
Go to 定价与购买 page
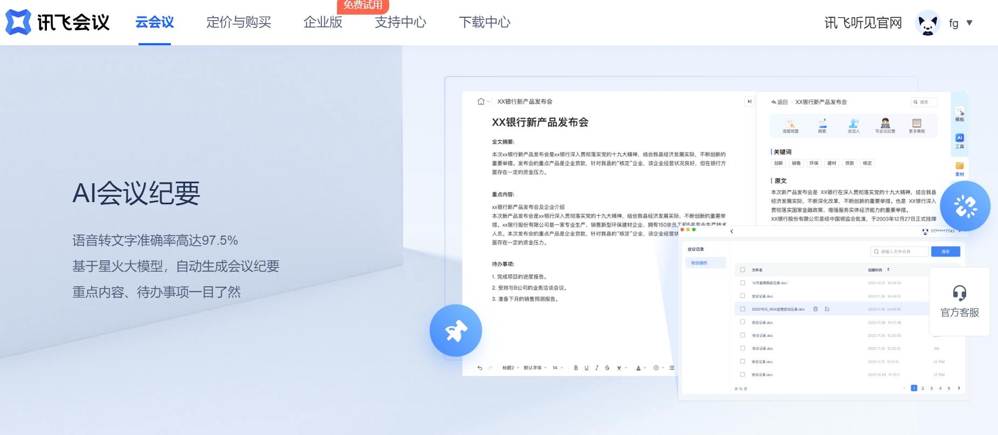pyautogui.click(x=239, y=22)
